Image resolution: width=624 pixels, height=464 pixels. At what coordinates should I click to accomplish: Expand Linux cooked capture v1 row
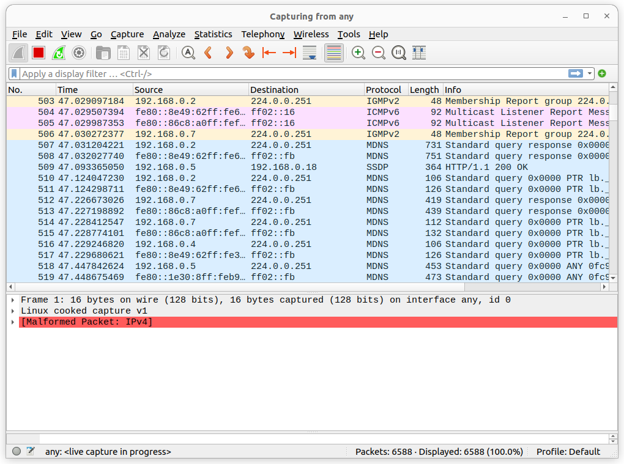coord(13,311)
